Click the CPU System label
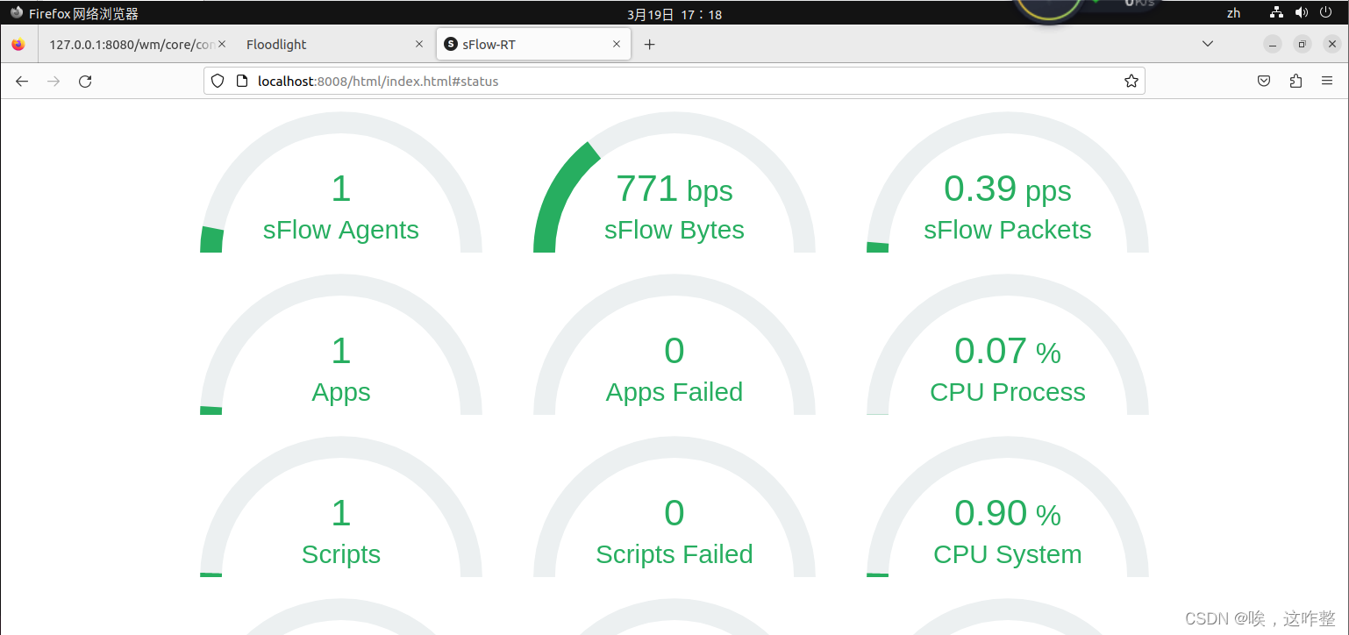1349x635 pixels. pos(1008,554)
